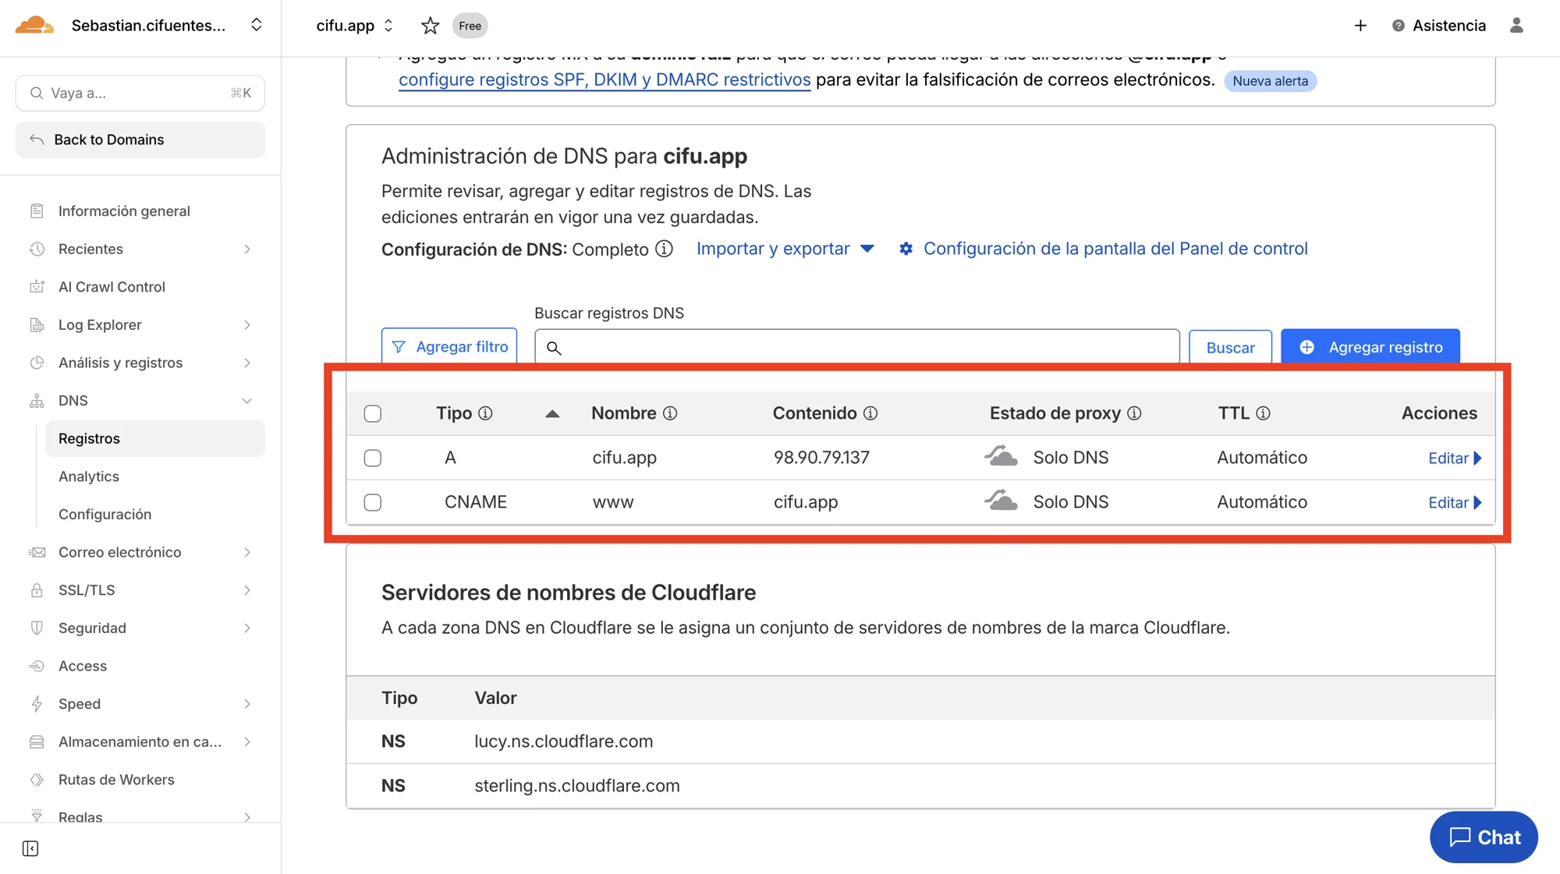The width and height of the screenshot is (1560, 874).
Task: Open the user profile icon
Action: click(1516, 26)
